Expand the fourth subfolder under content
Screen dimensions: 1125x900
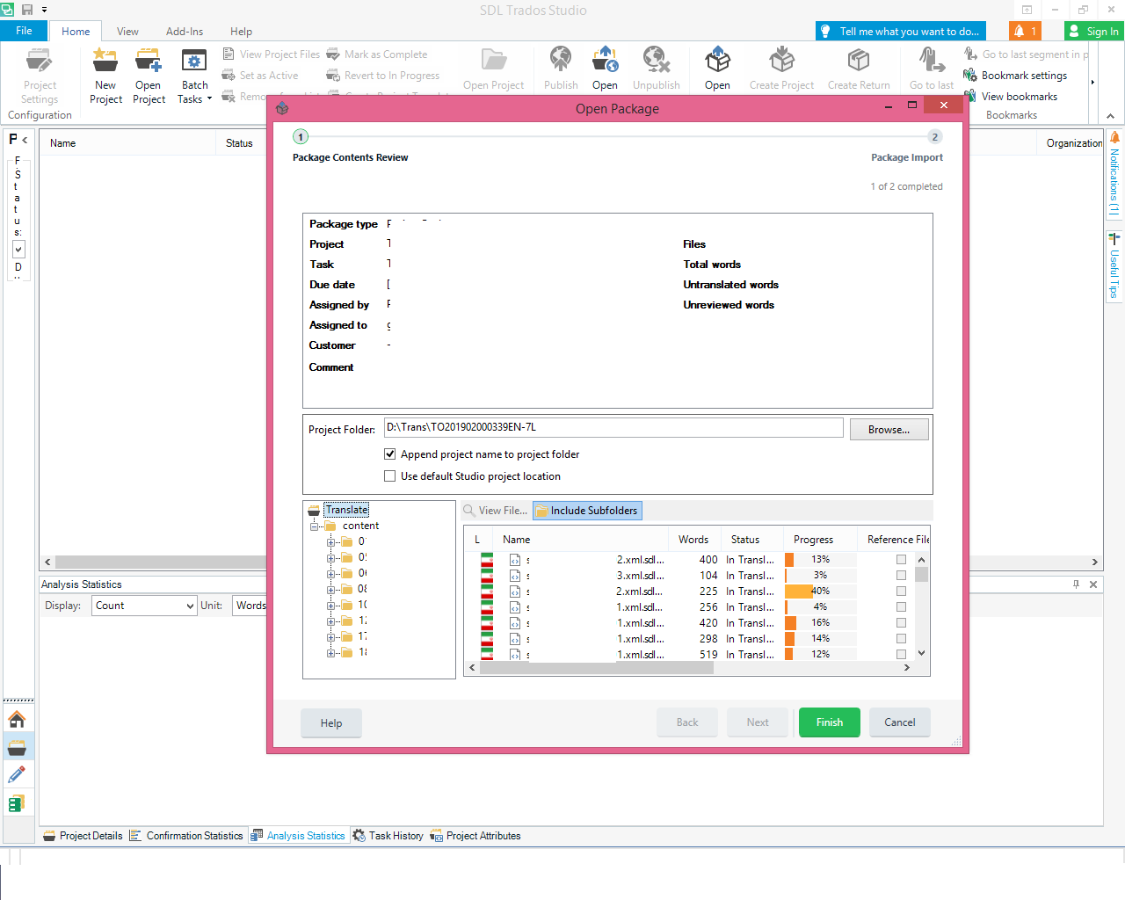coord(331,590)
